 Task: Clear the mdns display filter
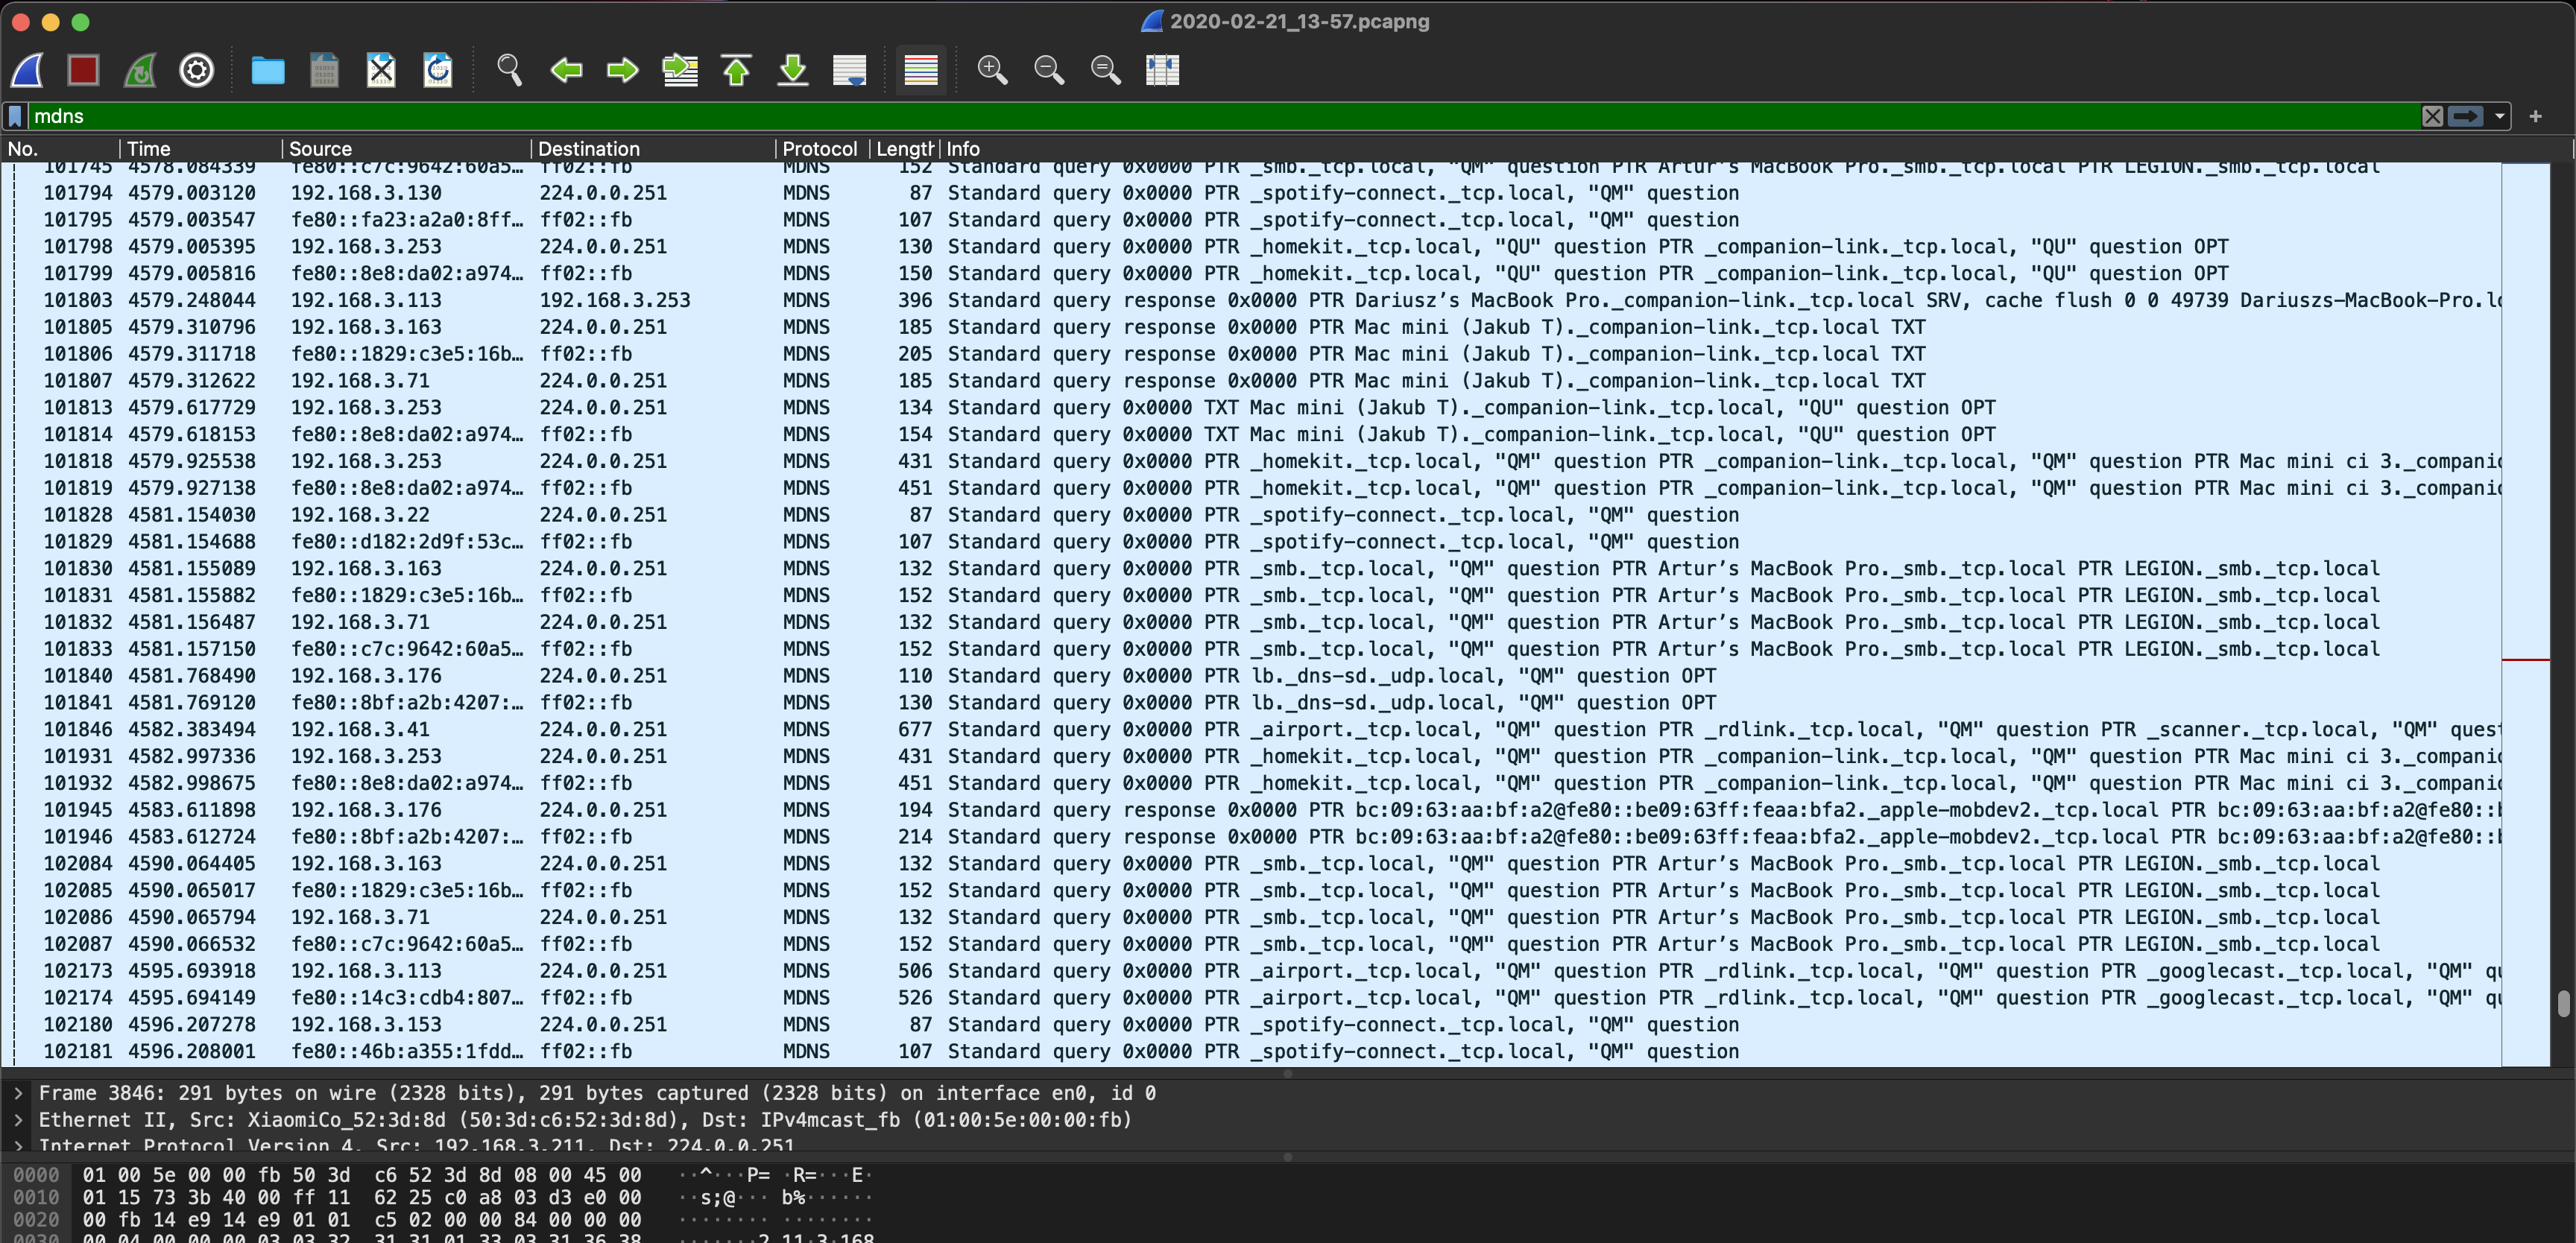point(2432,116)
